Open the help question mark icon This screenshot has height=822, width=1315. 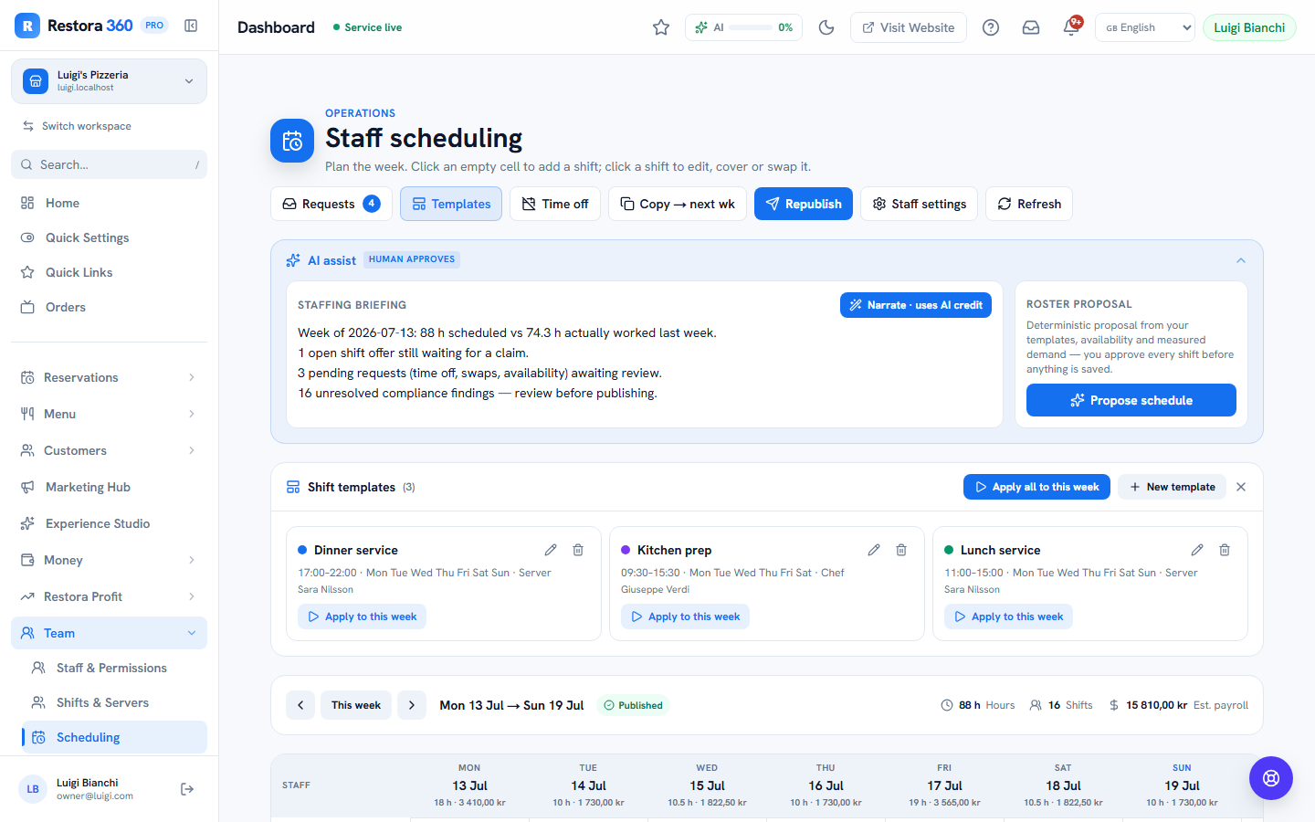[991, 27]
